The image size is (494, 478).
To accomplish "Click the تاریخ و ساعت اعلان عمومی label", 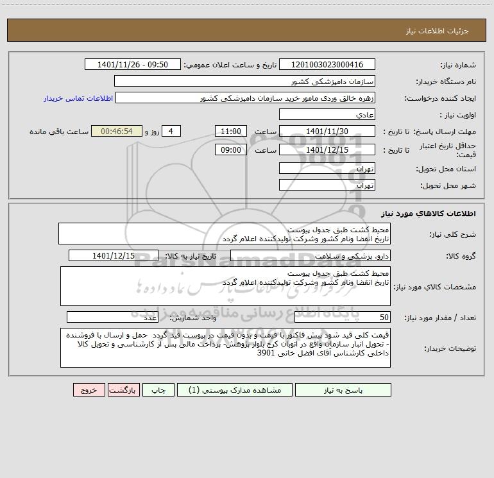I will 230,65.
